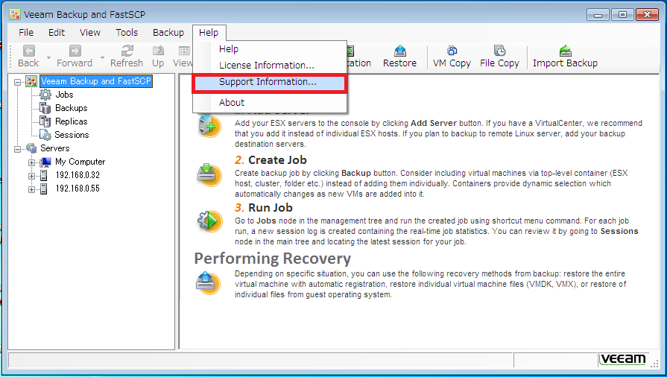Select Jobs in the tree
The height and width of the screenshot is (377, 667).
(64, 95)
